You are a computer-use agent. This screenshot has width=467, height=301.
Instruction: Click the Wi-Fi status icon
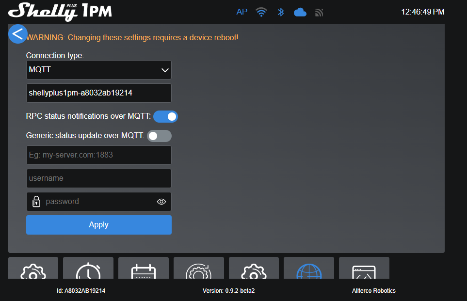tap(261, 12)
